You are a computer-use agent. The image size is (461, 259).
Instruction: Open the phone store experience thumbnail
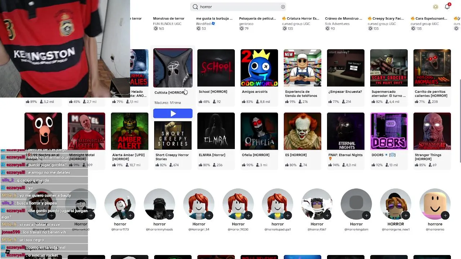coord(303,68)
